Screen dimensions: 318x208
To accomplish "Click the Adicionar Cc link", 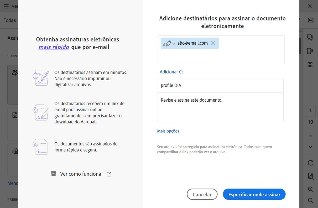I will pyautogui.click(x=172, y=72).
